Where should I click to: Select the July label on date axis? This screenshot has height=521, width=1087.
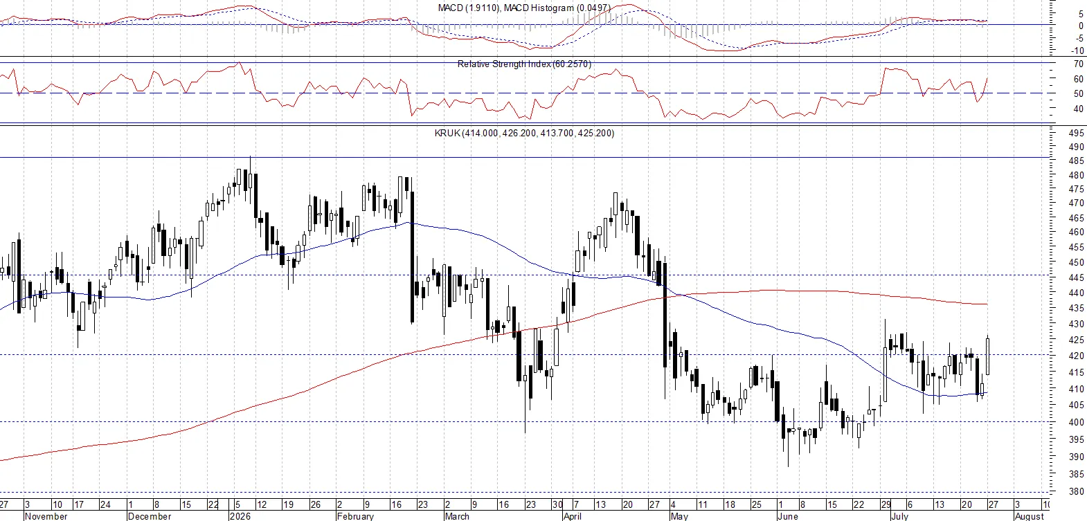(x=899, y=516)
